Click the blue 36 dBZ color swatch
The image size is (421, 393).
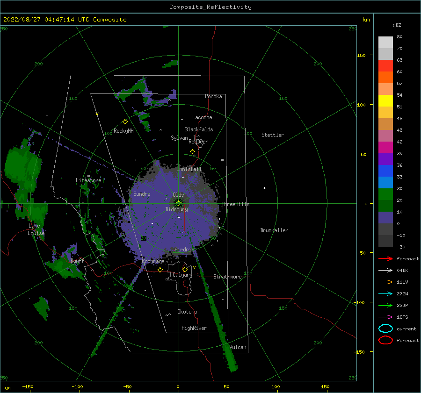point(385,171)
